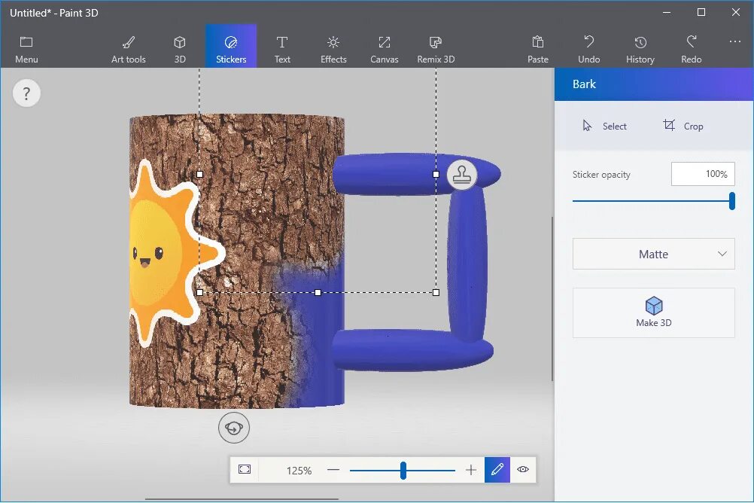
Task: Open the History panel
Action: 640,49
